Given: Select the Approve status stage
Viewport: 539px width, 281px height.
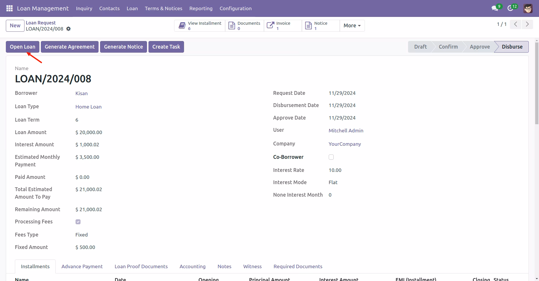Looking at the screenshot, I should [480, 47].
